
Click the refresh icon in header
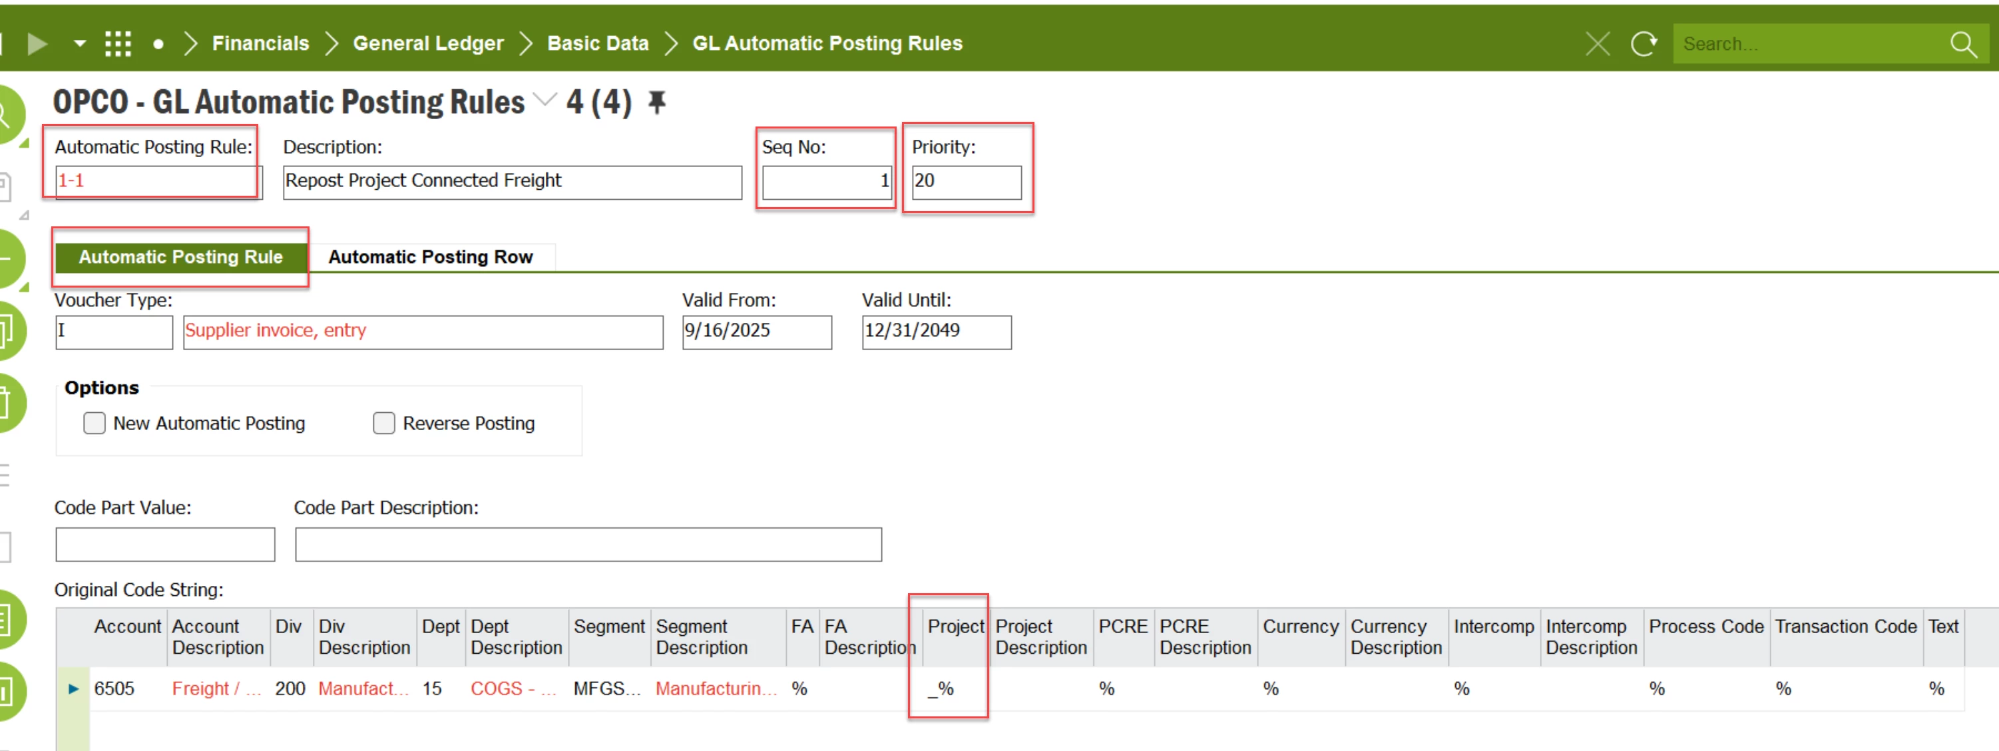pyautogui.click(x=1644, y=43)
